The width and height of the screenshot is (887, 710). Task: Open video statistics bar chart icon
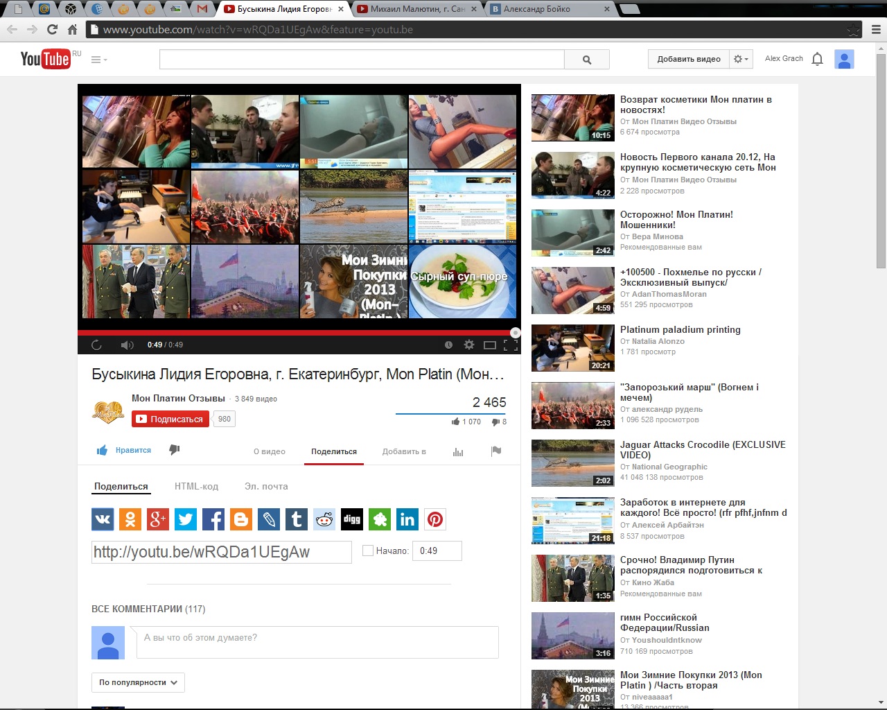pyautogui.click(x=458, y=451)
